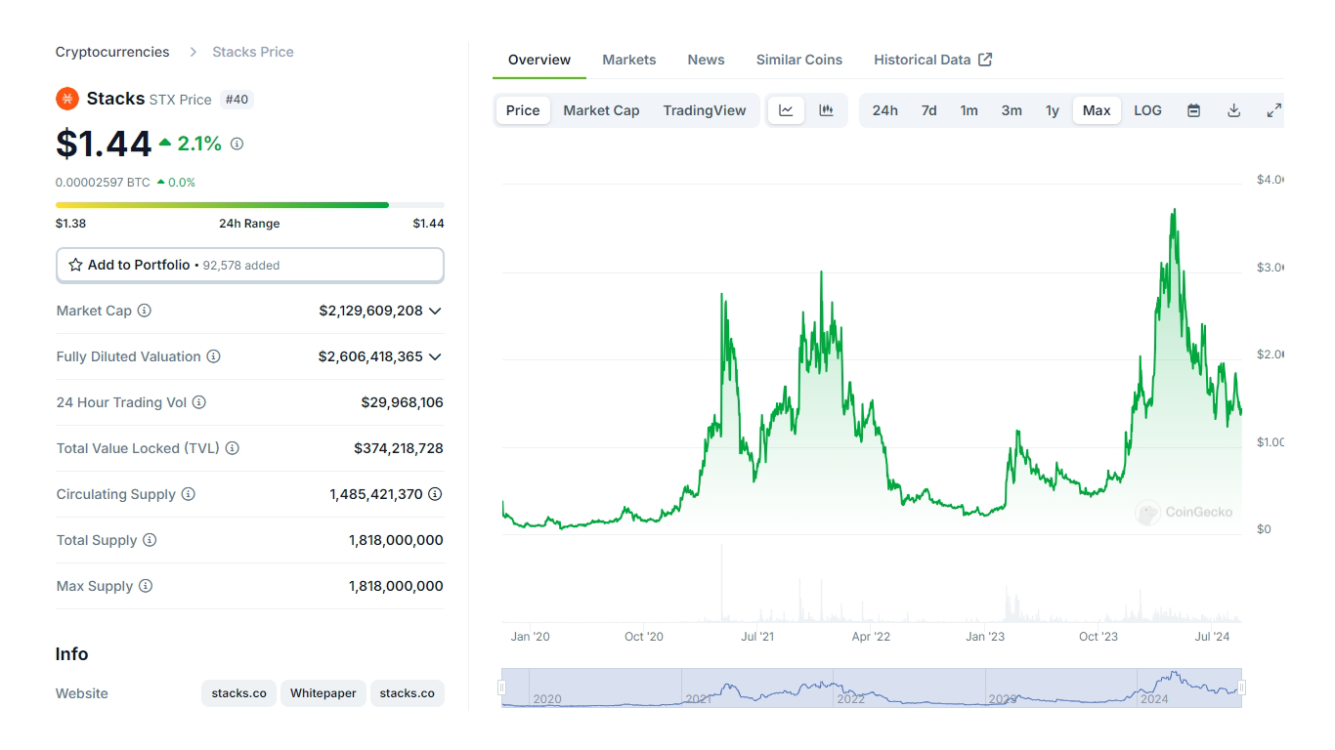Toggle LOG scale on chart
Image resolution: width=1335 pixels, height=750 pixels.
[x=1147, y=110]
